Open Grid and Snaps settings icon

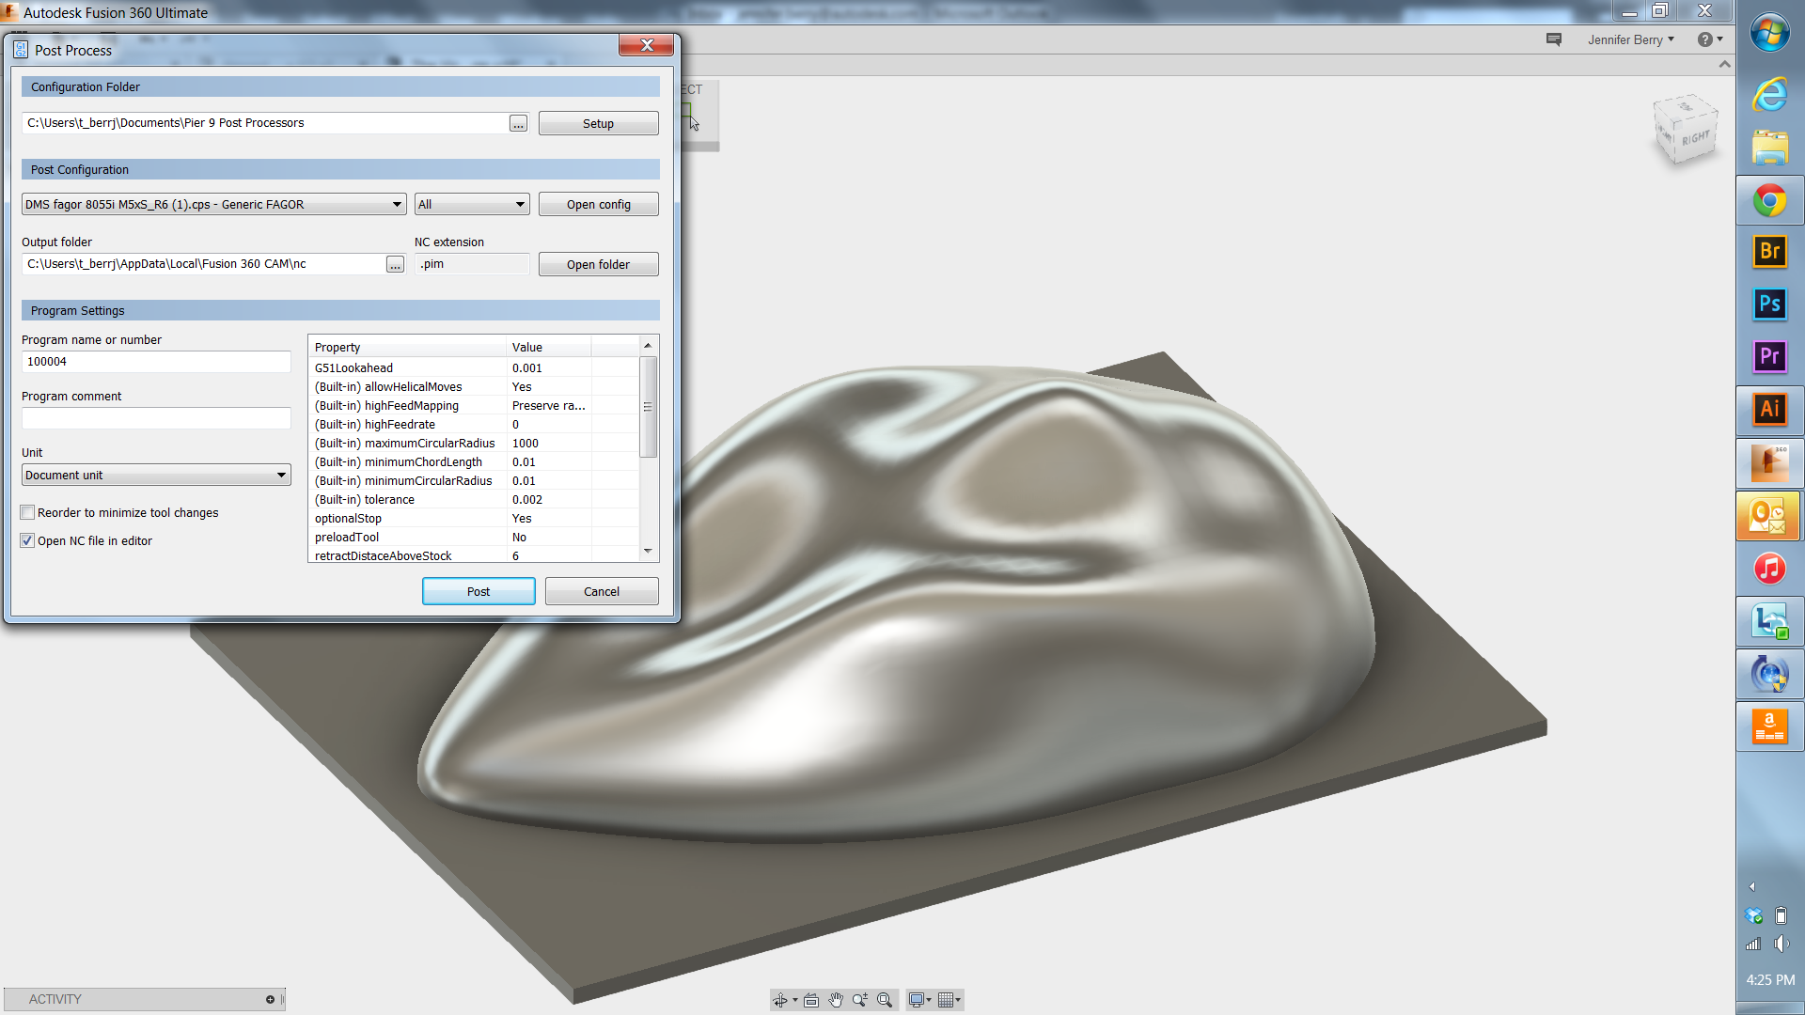coord(947,1000)
